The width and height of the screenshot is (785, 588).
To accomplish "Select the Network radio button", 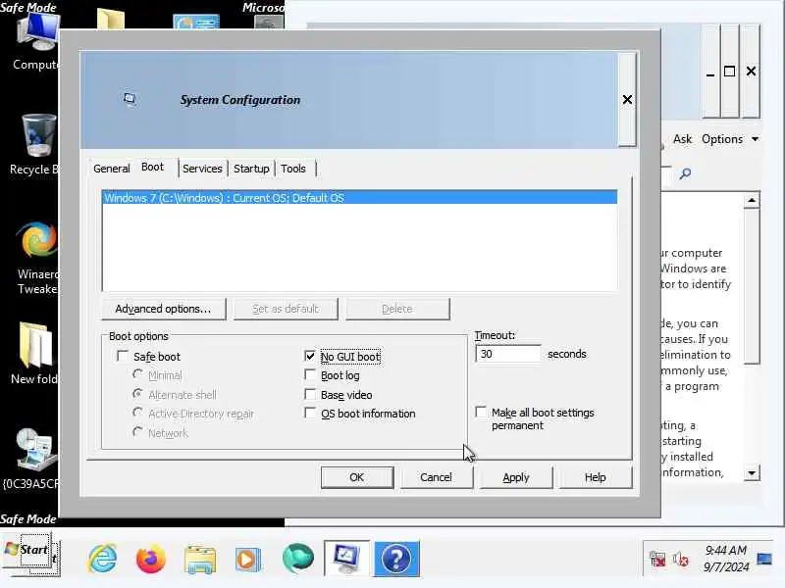I will 137,431.
